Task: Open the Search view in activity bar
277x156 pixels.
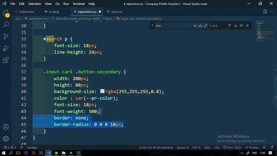Action: [x=6, y=25]
